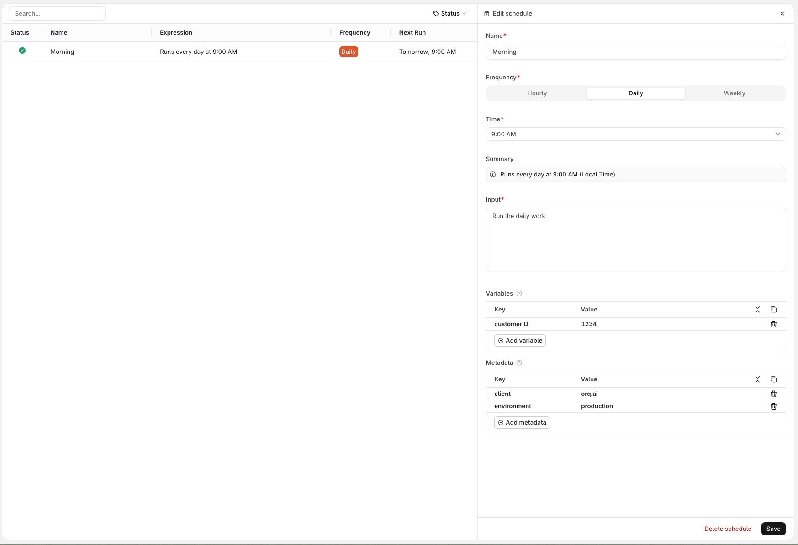Click the Tomorrow, 9:00 AM next run cell

click(x=428, y=52)
